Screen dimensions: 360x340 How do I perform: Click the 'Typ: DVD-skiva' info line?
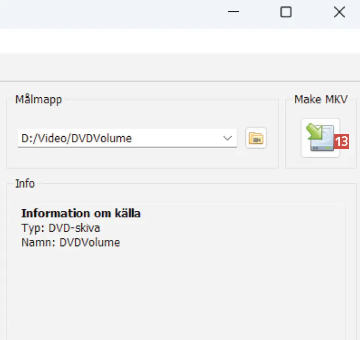pyautogui.click(x=61, y=228)
